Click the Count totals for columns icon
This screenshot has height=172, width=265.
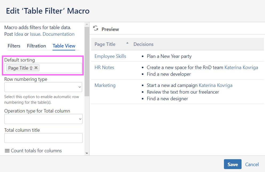coord(7,151)
